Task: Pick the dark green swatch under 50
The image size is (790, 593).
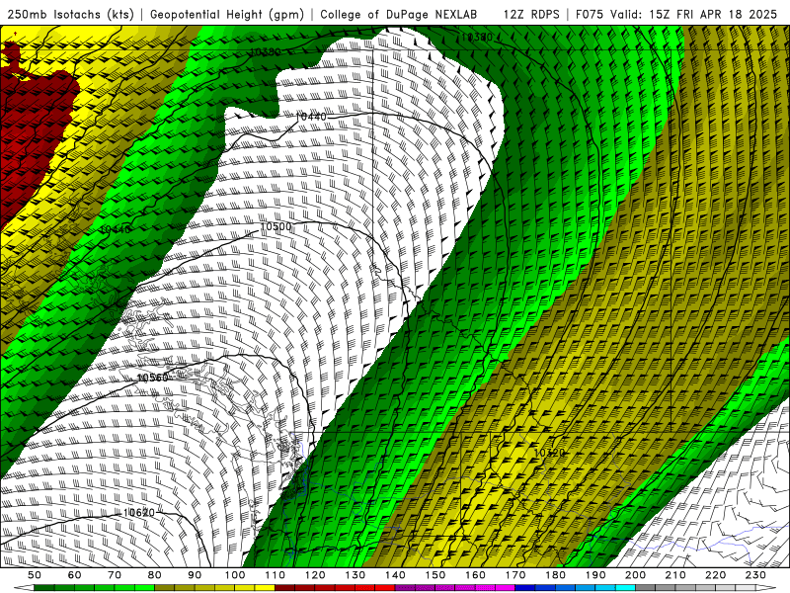Action: coord(44,588)
